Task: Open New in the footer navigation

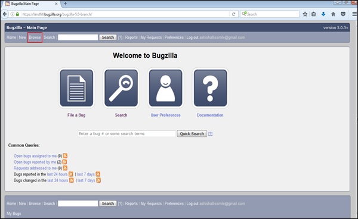Action: [23, 204]
